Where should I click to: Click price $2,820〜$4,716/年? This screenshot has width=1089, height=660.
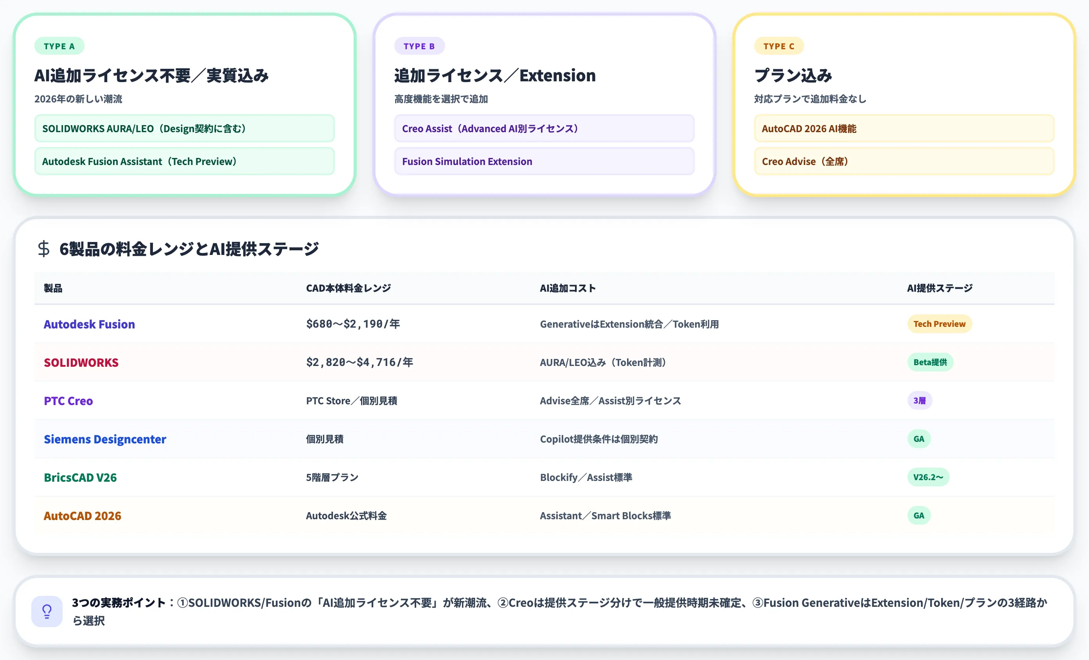(x=359, y=362)
